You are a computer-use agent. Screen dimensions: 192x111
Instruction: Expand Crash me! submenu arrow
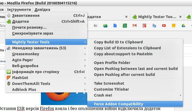(x=180, y=95)
